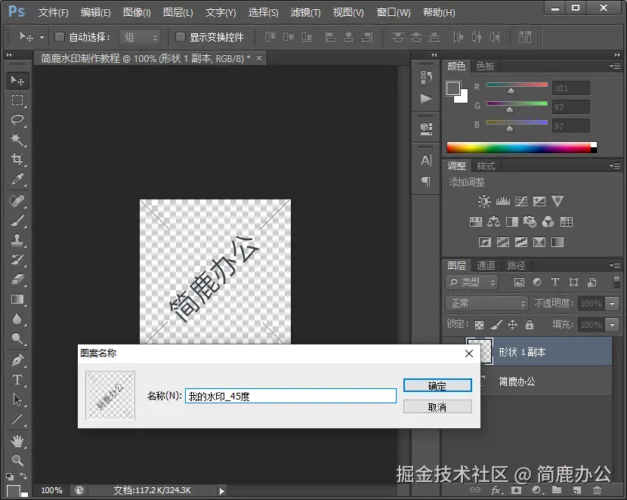
Task: Open the blend mode dropdown showing 正常
Action: [x=486, y=303]
